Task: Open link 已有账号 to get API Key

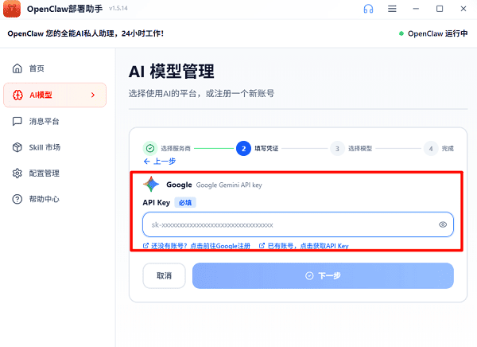Action: point(304,246)
